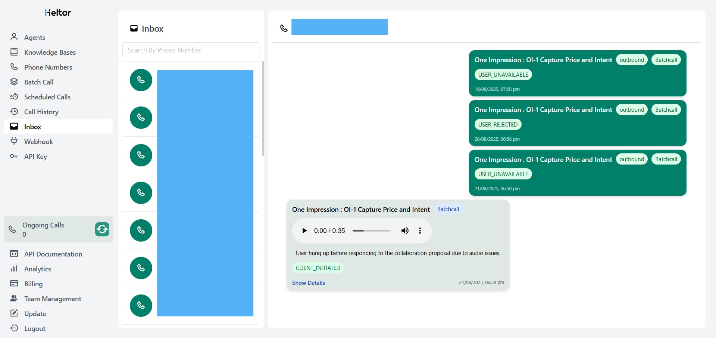
Task: Click the Billing card icon
Action: point(14,284)
